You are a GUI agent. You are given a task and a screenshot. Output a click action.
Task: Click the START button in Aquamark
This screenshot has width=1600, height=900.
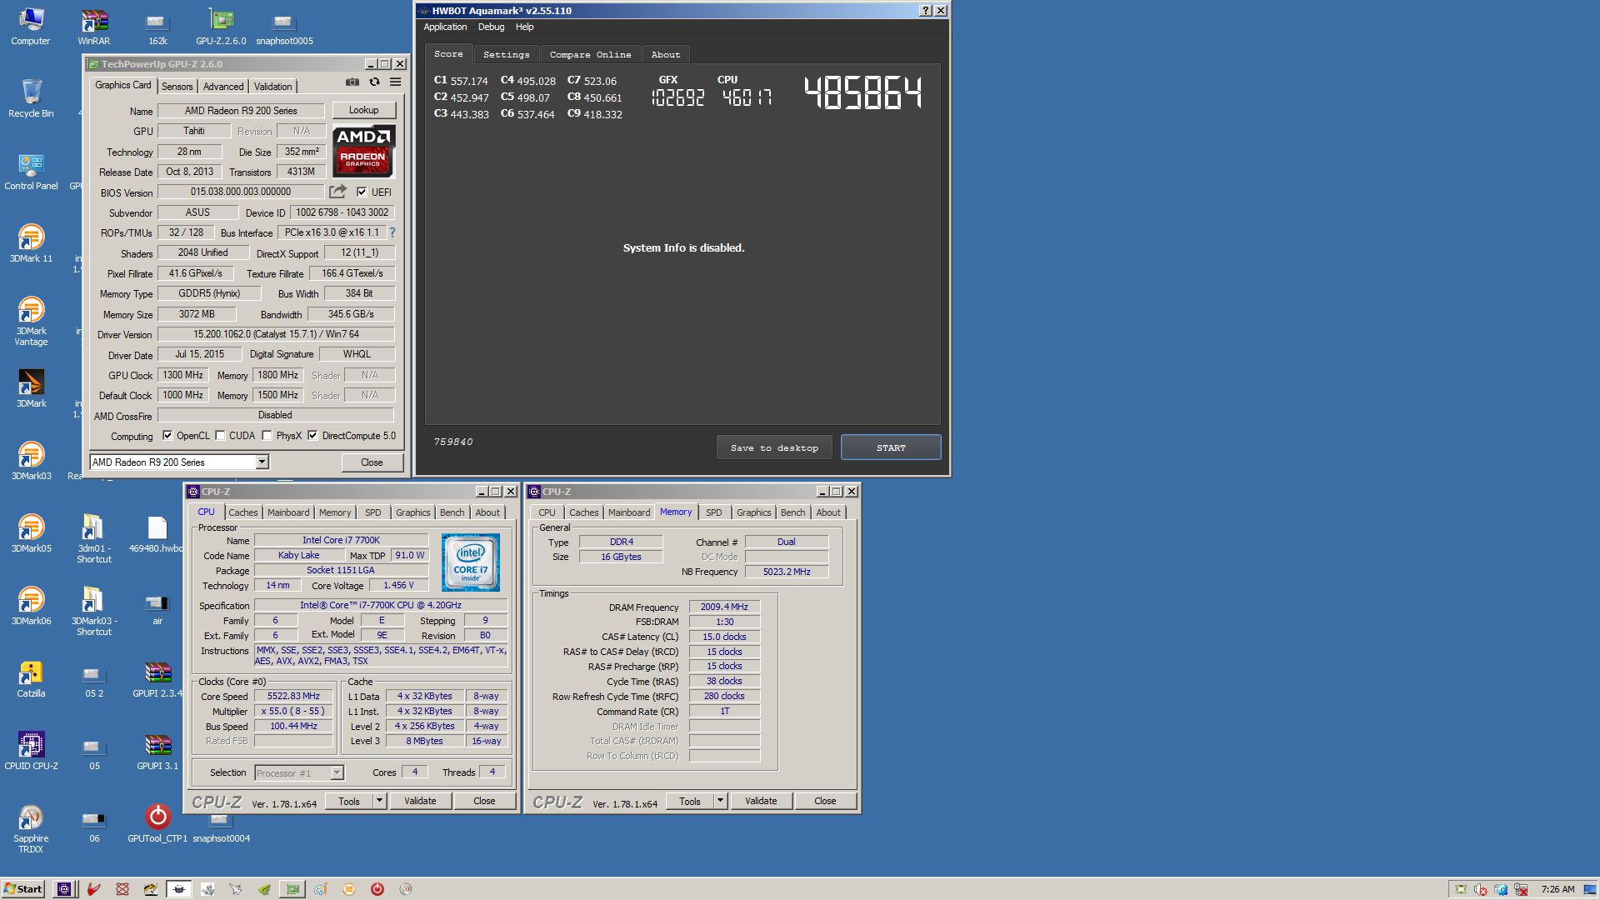point(891,447)
